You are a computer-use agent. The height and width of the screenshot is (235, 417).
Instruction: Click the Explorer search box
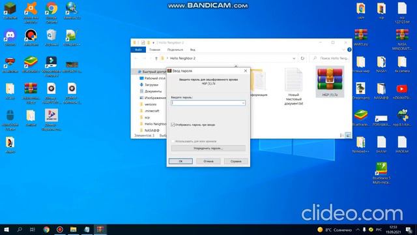click(330, 58)
